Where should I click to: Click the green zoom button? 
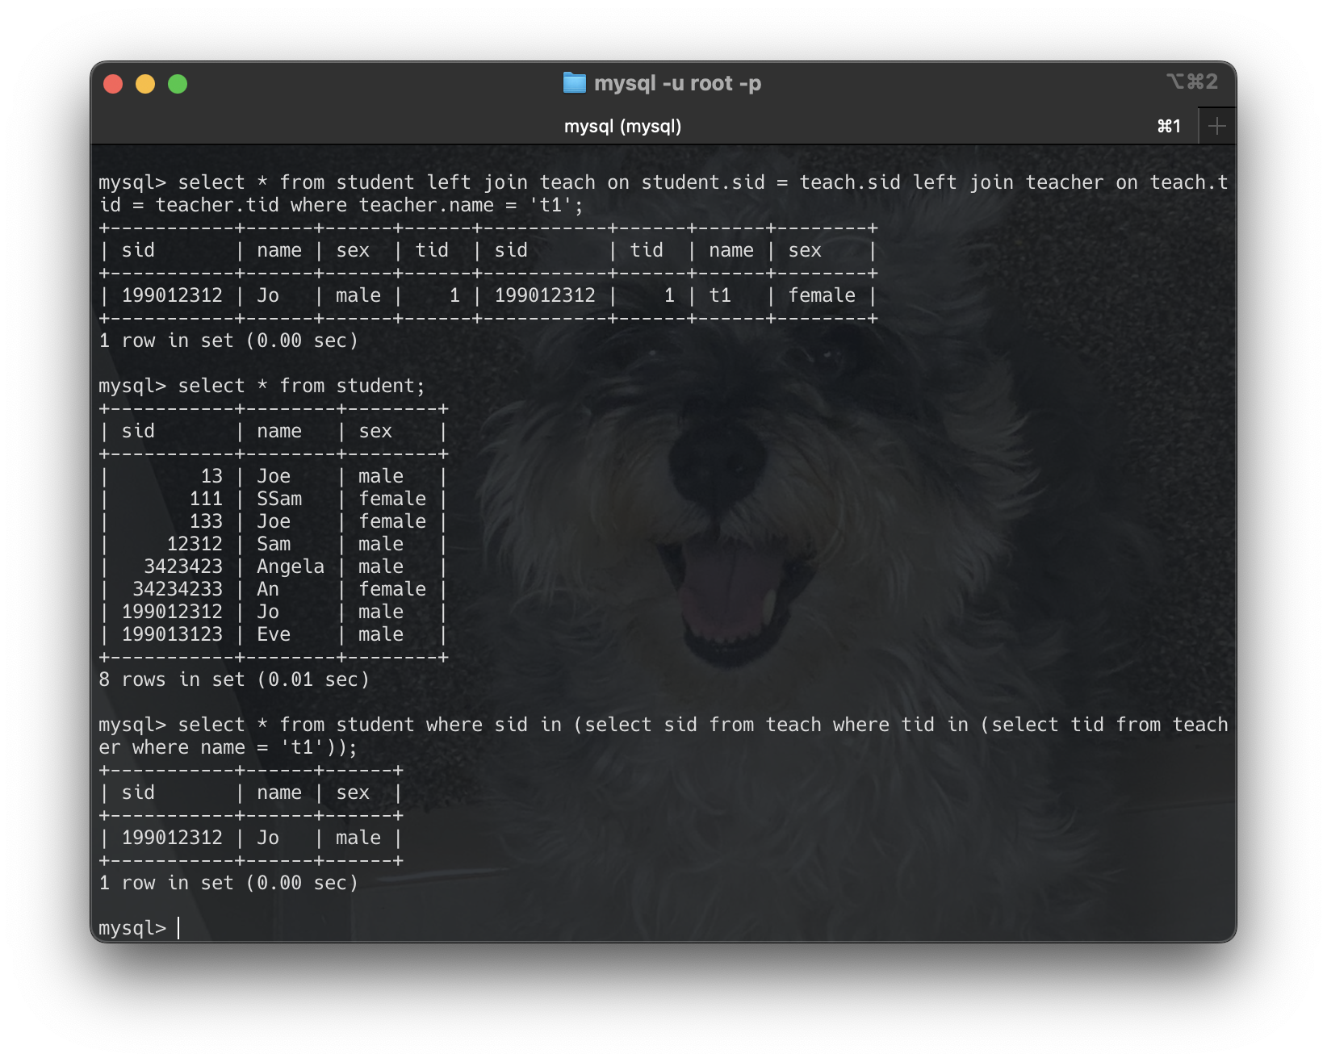[177, 82]
